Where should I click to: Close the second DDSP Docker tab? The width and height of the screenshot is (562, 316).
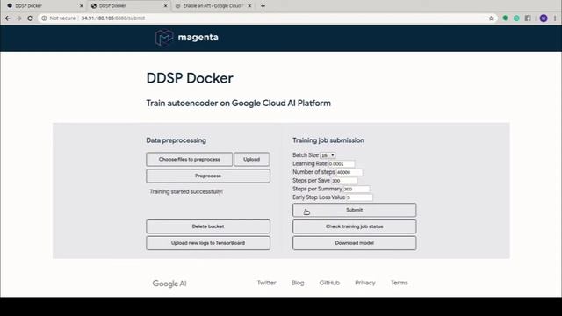[166, 6]
